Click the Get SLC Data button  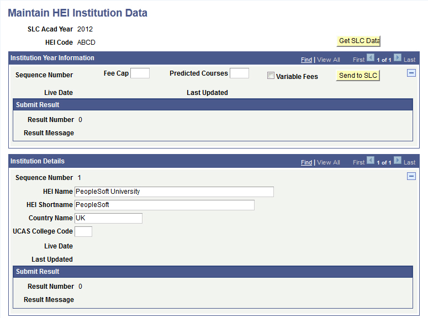358,41
